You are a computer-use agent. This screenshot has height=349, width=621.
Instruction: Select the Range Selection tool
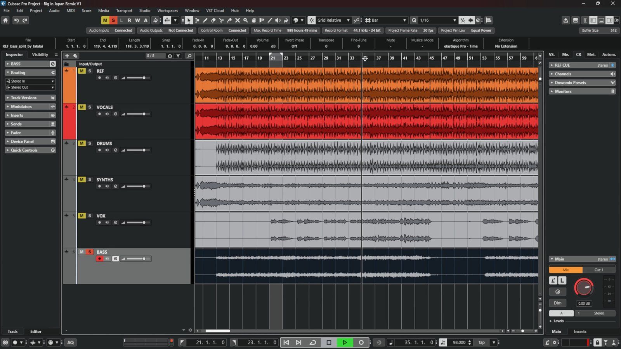pos(197,20)
